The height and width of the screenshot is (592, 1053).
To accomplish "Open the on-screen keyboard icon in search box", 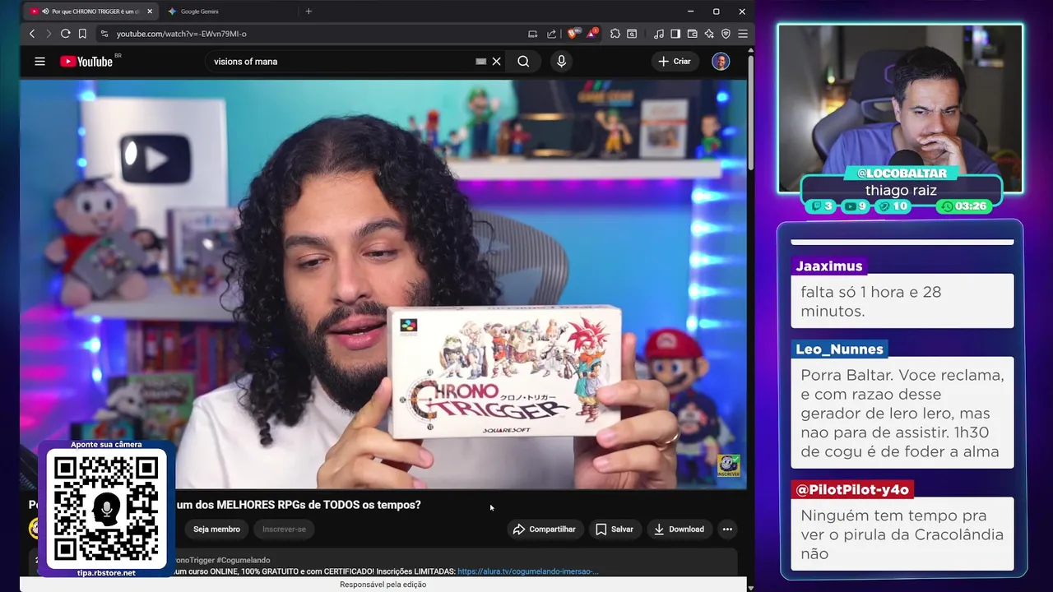I will (480, 62).
